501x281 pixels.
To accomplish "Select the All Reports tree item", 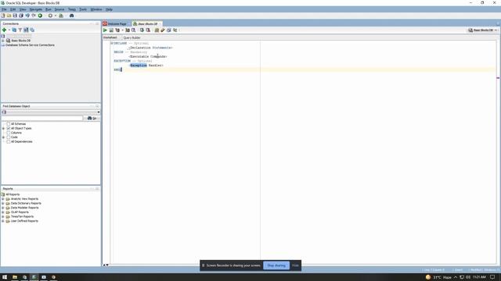I will point(13,194).
